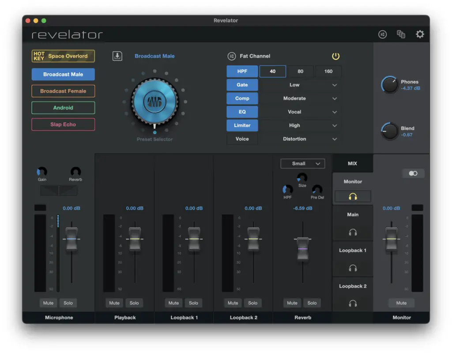Click the save preset download icon
The image size is (452, 353).
pos(117,56)
